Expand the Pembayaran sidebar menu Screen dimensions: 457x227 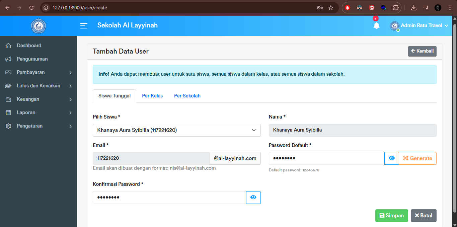[39, 72]
